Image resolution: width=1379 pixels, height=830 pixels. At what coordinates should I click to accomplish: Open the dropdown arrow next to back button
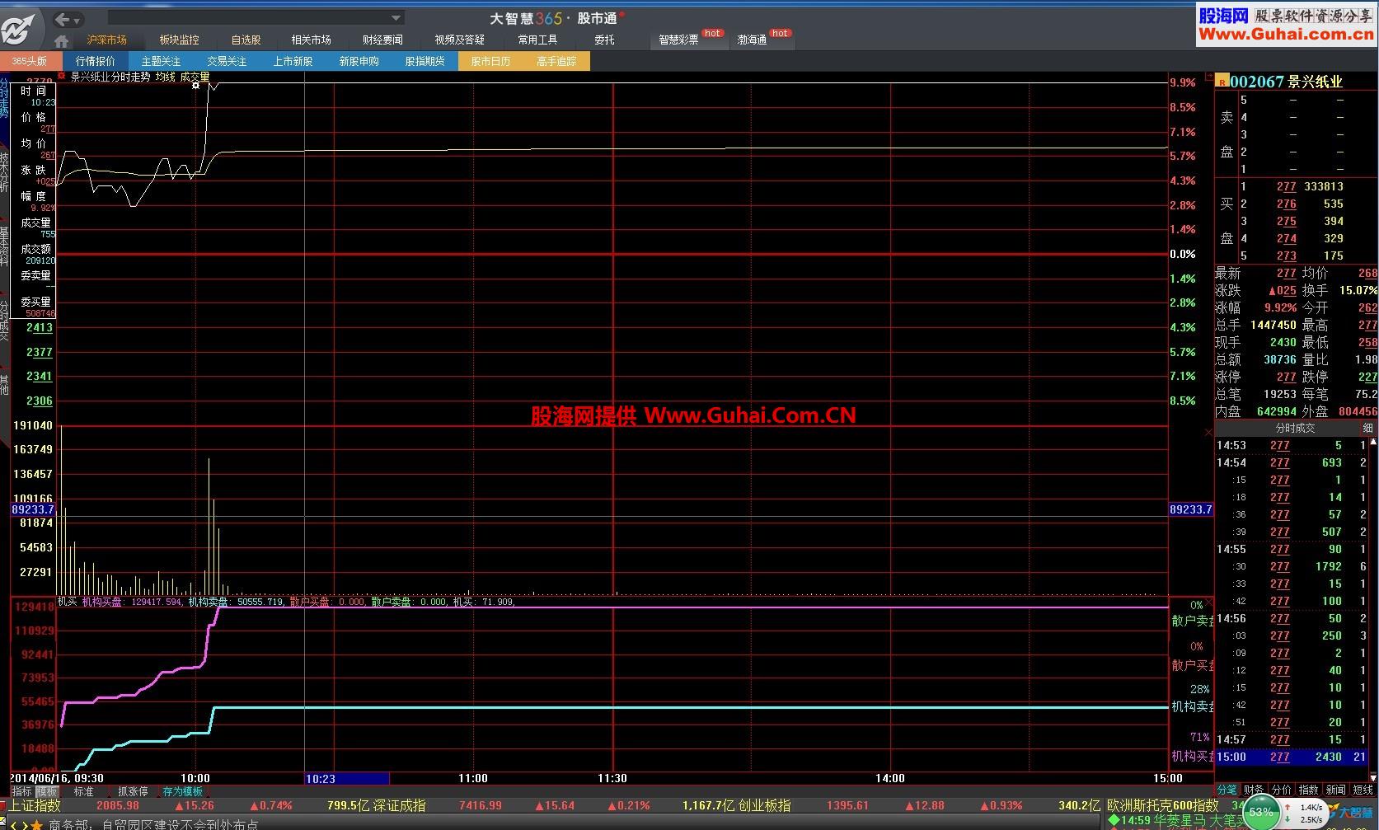coord(77,20)
